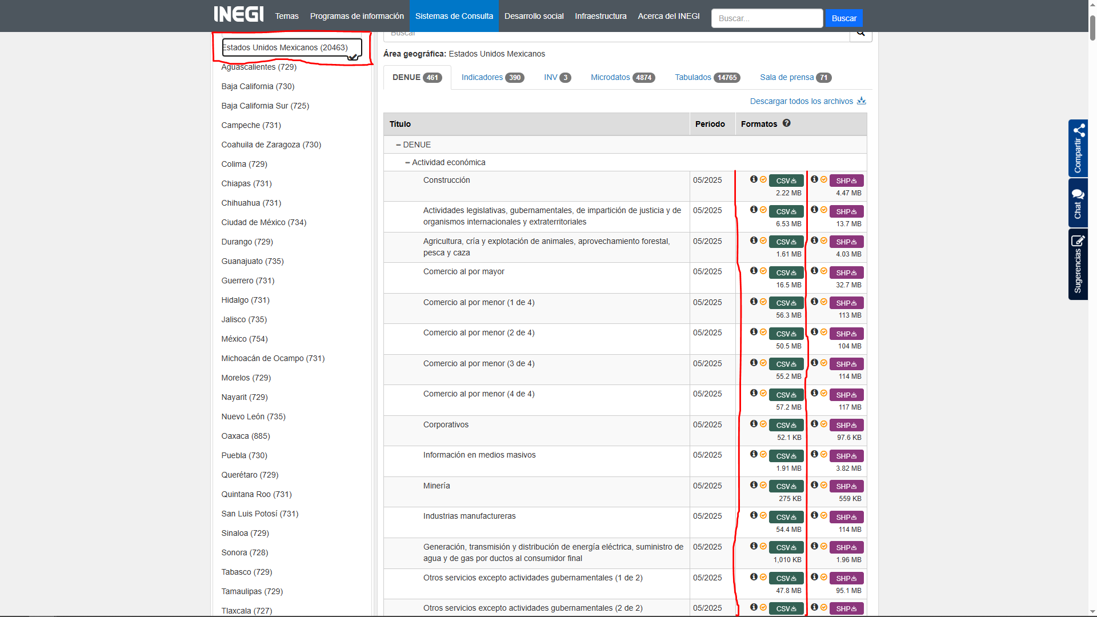Viewport: 1097px width, 617px height.
Task: Collapse the Actividad económica node
Action: pos(407,163)
